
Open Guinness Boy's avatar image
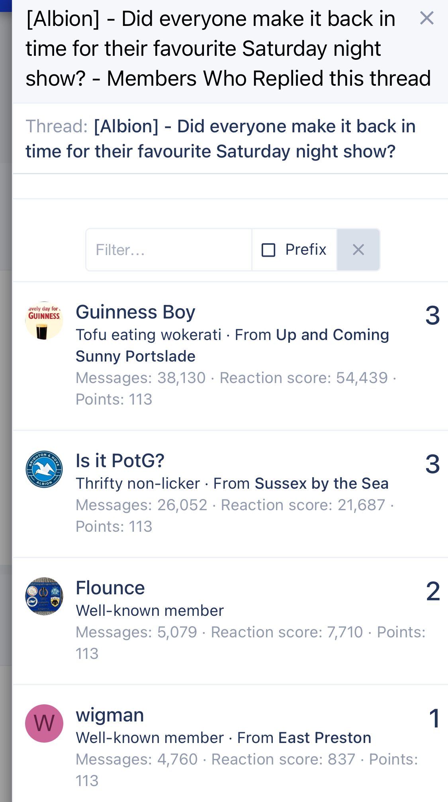[x=44, y=320]
